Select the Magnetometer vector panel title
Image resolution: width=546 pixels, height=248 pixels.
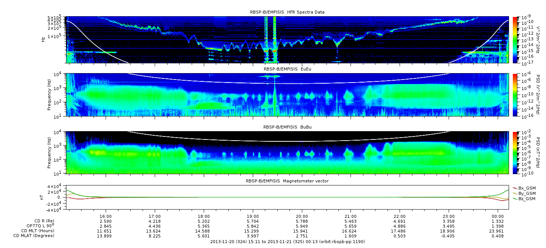[x=287, y=181]
